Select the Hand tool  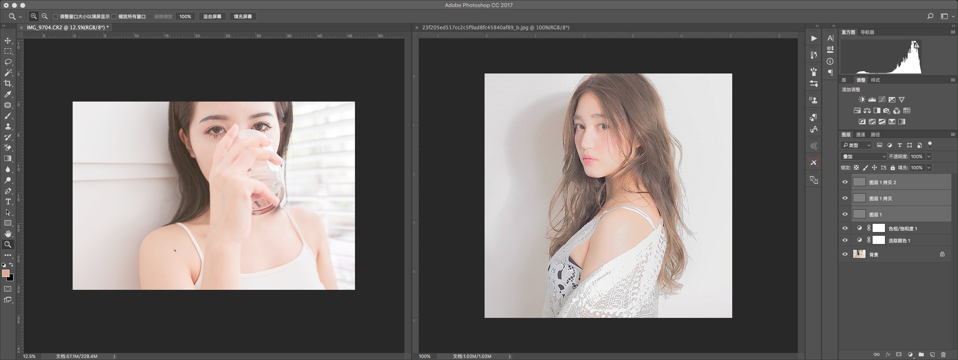coord(8,234)
